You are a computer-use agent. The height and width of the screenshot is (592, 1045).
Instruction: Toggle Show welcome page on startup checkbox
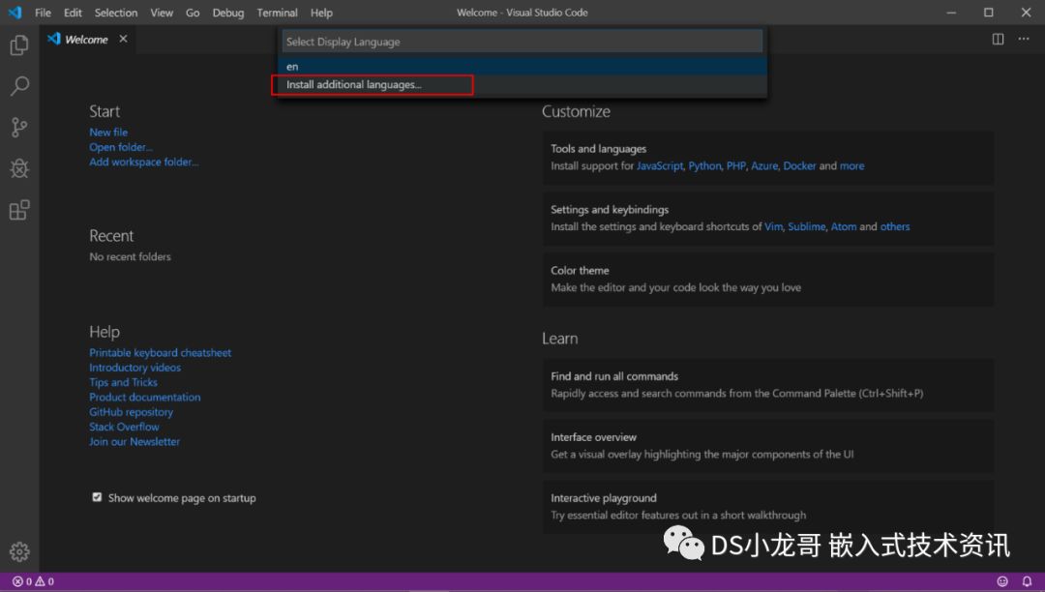(x=98, y=497)
